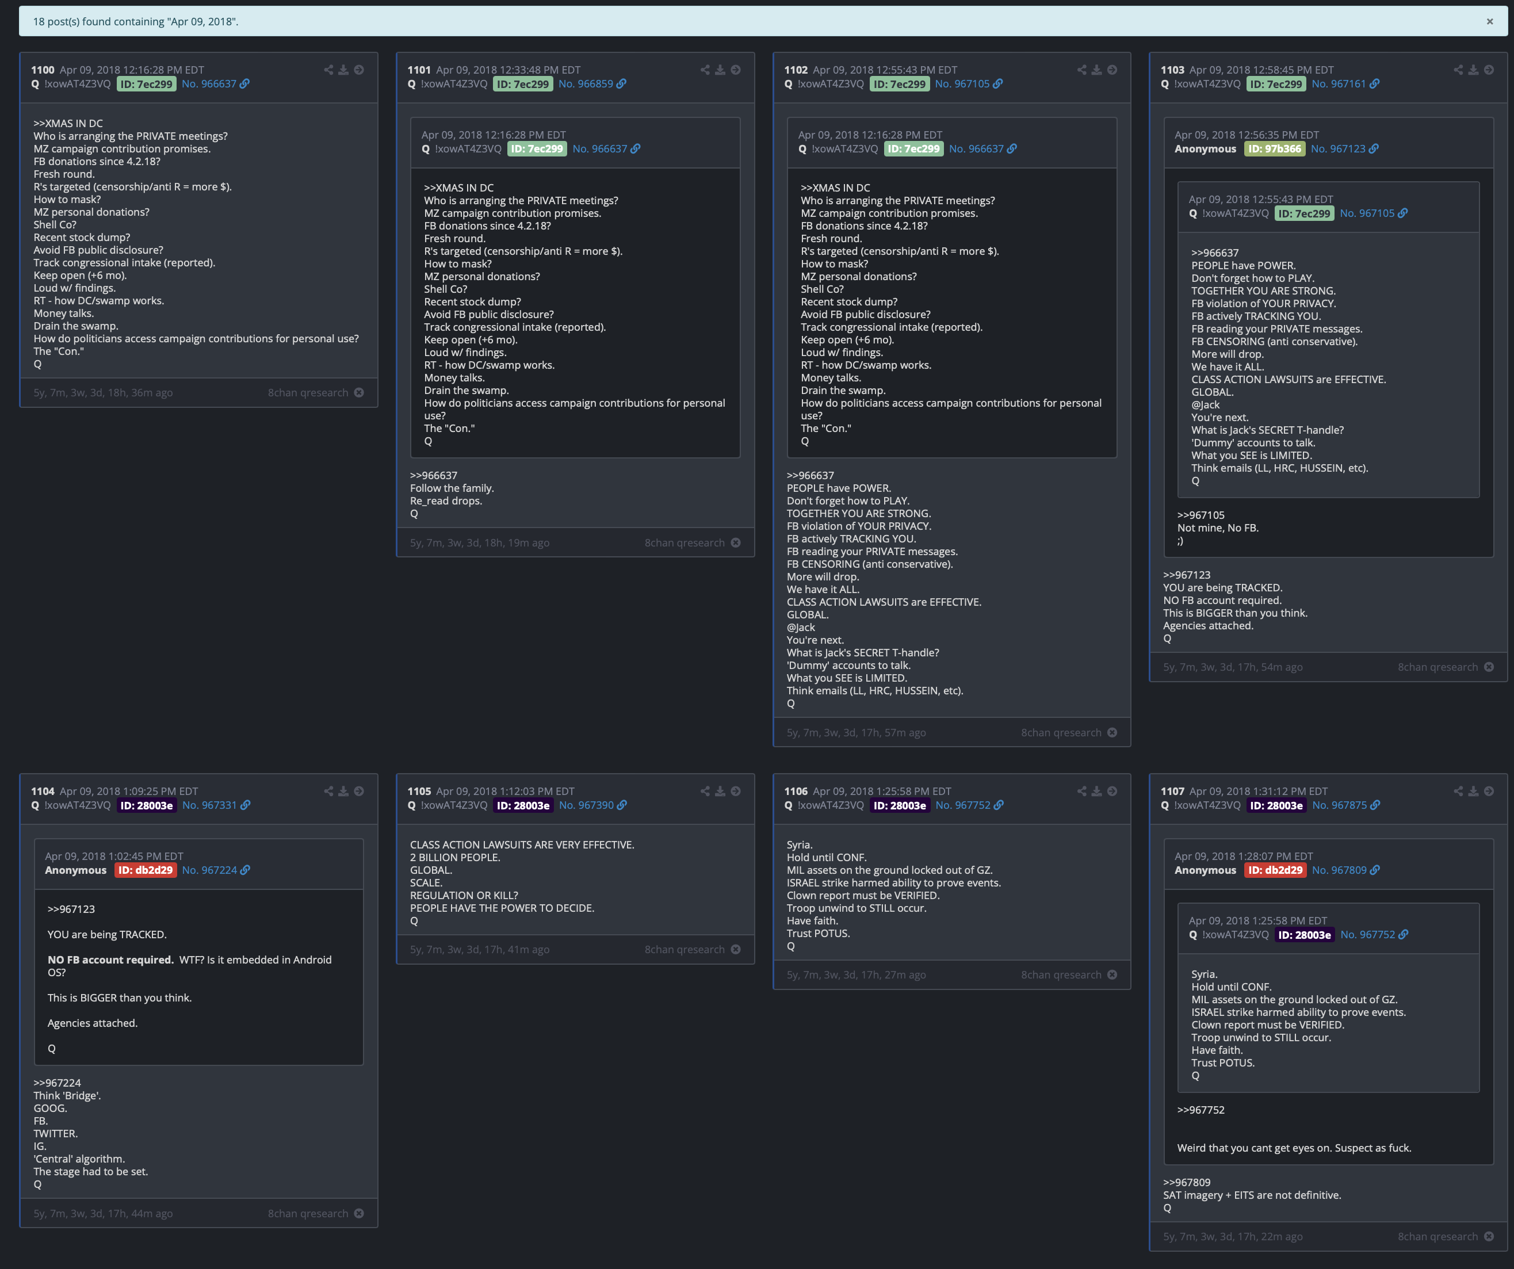This screenshot has height=1269, width=1514.
Task: Share post 1101
Action: point(705,70)
